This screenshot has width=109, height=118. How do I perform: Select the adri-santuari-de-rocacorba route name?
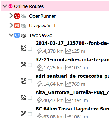click(72, 76)
